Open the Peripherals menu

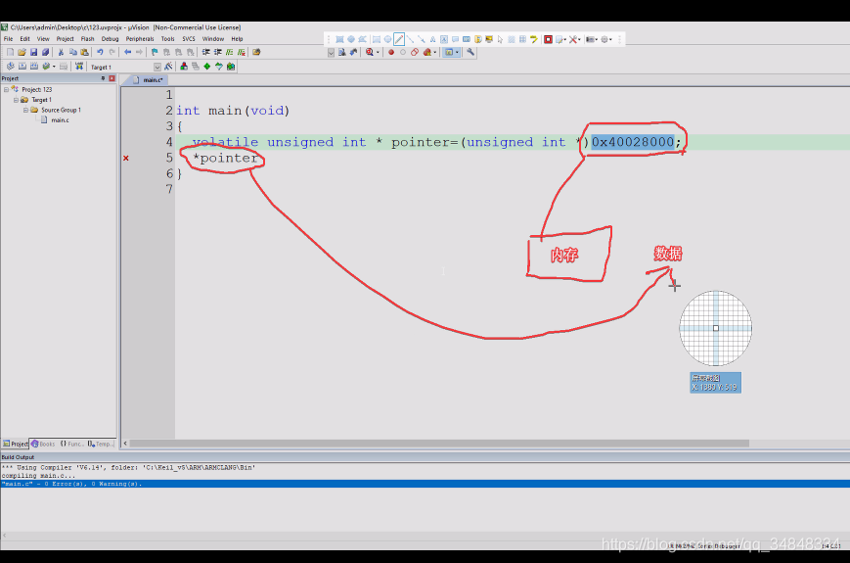(140, 39)
